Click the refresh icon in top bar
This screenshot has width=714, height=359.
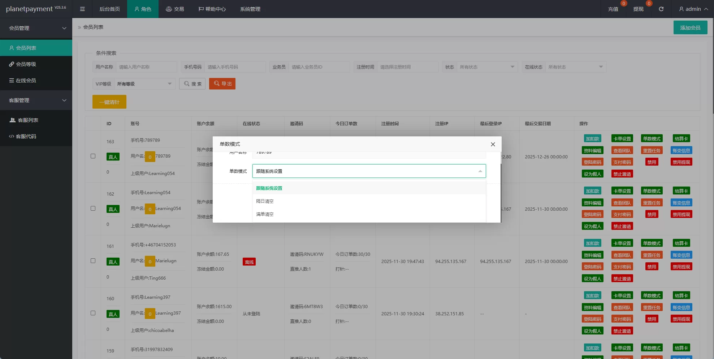coord(661,9)
